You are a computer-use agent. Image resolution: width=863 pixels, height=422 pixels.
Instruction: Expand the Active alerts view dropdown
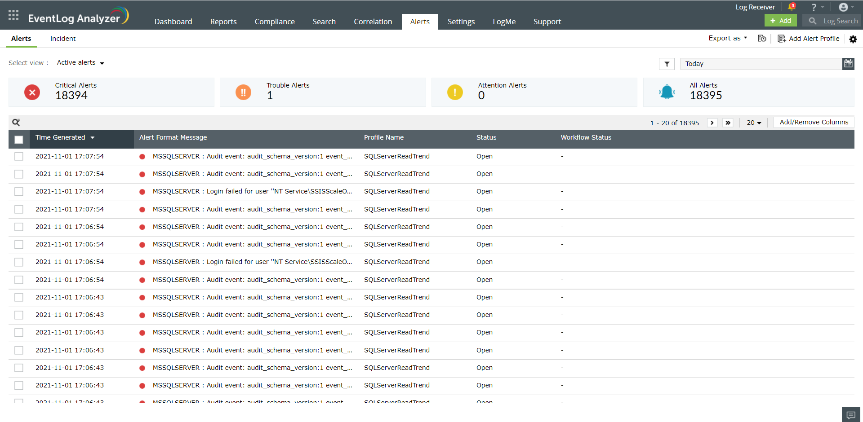[x=80, y=63]
